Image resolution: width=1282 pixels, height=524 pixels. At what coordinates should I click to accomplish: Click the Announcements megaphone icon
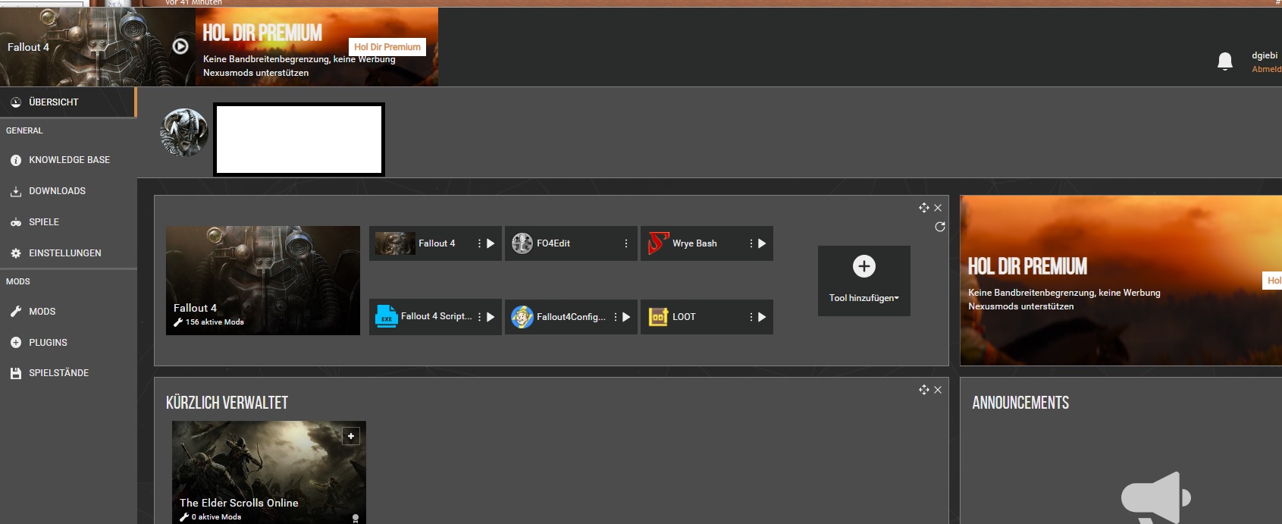coord(1156,498)
